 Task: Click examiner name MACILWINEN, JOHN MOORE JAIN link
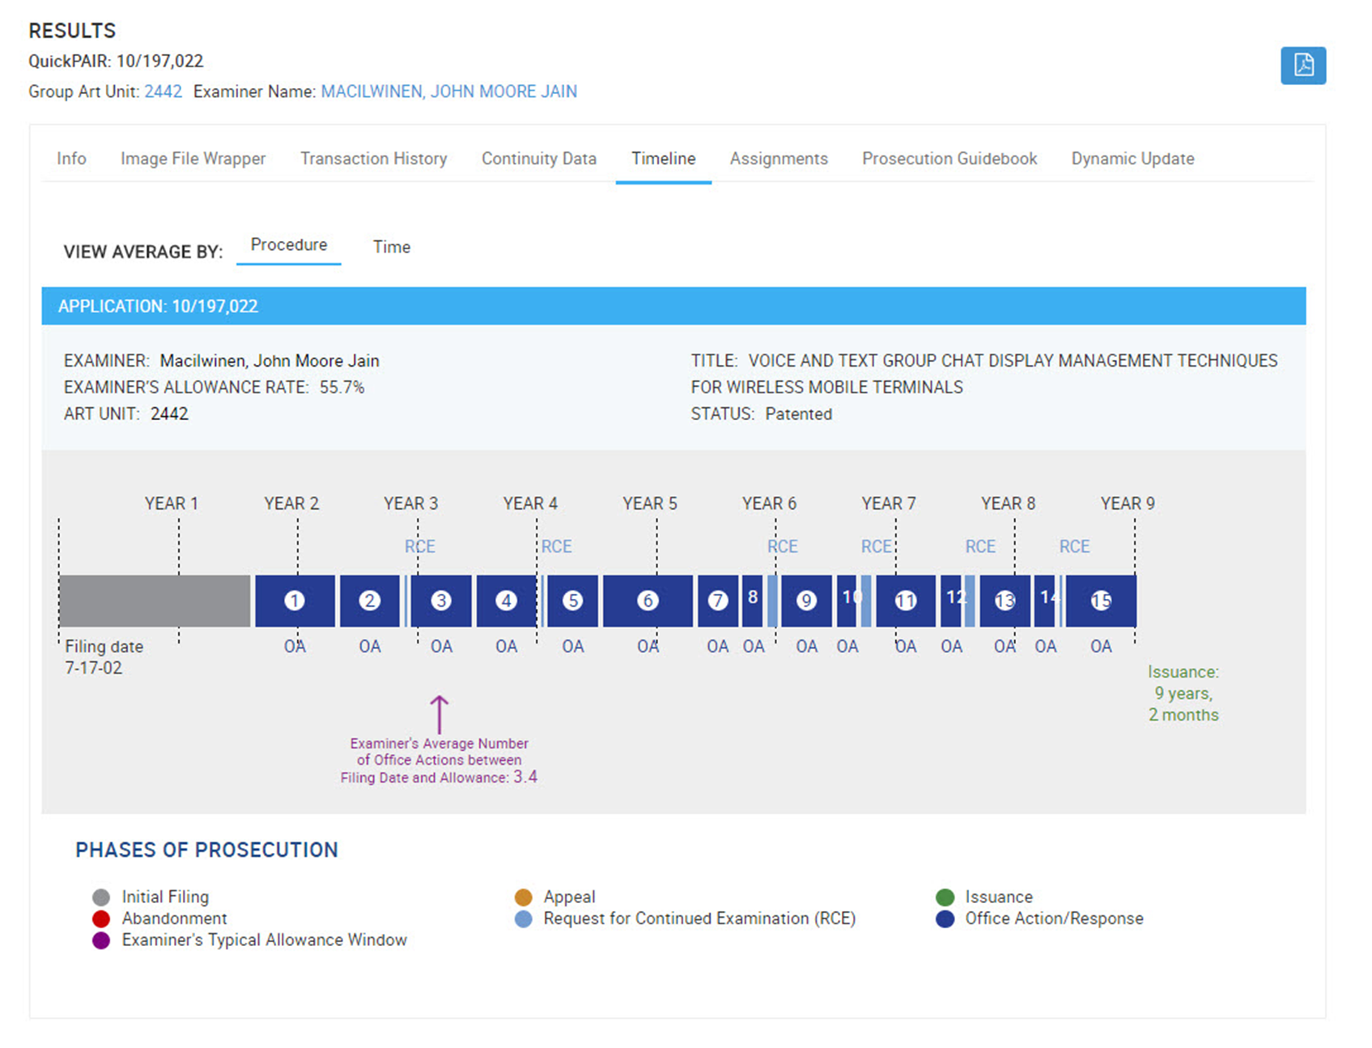448,91
